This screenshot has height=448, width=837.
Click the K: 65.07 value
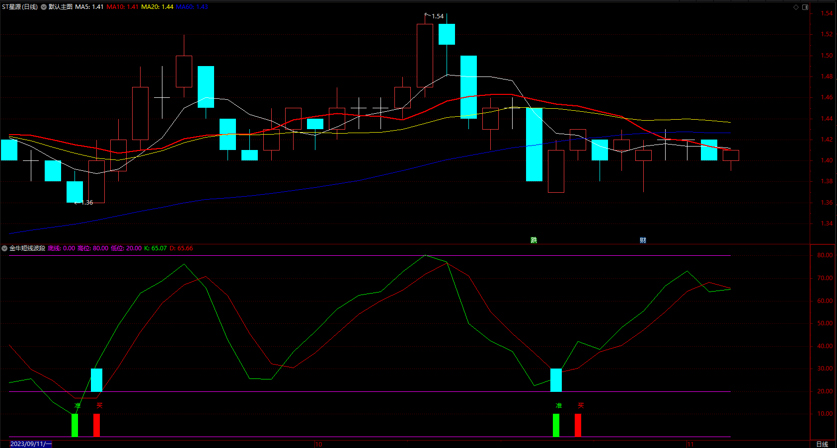click(x=155, y=248)
